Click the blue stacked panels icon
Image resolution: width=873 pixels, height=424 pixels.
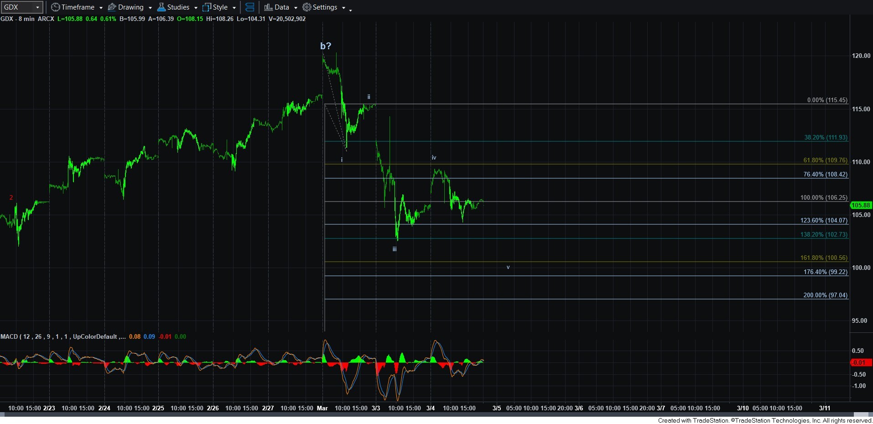click(249, 7)
